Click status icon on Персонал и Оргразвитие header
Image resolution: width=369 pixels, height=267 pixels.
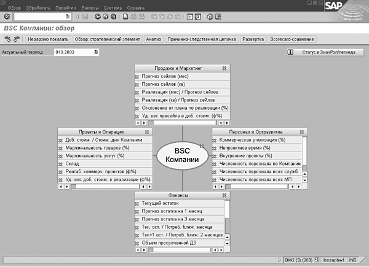(302, 132)
